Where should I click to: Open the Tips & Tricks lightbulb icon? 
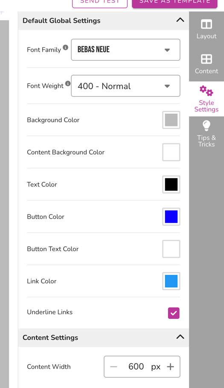point(207,125)
